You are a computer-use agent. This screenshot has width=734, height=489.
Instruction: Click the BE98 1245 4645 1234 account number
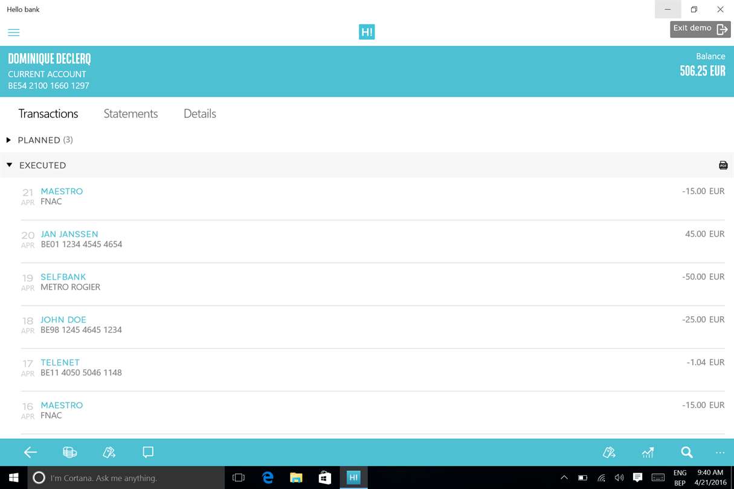point(82,330)
